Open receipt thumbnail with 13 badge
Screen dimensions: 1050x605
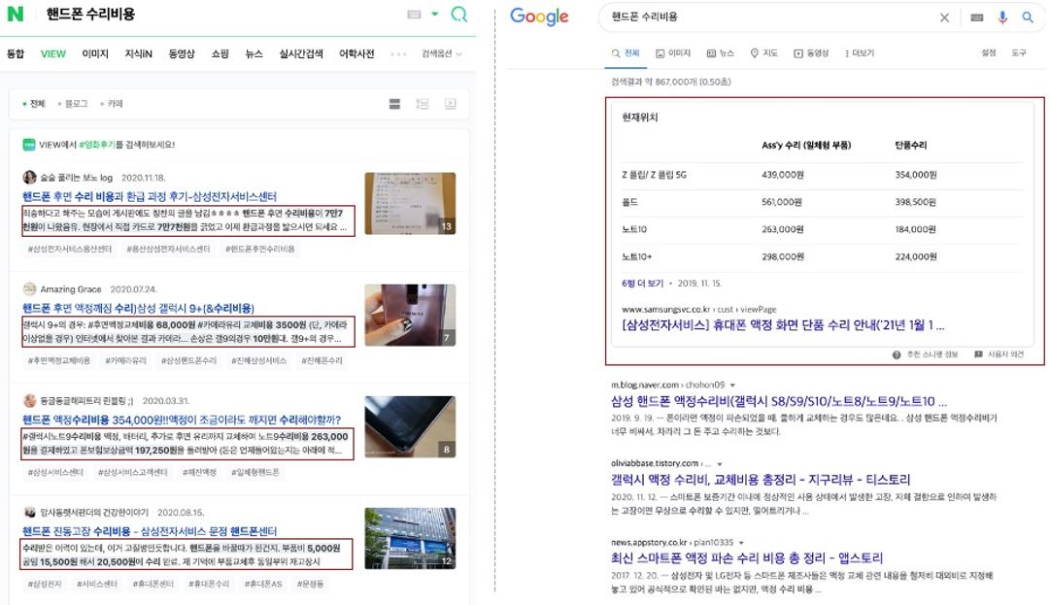point(410,204)
